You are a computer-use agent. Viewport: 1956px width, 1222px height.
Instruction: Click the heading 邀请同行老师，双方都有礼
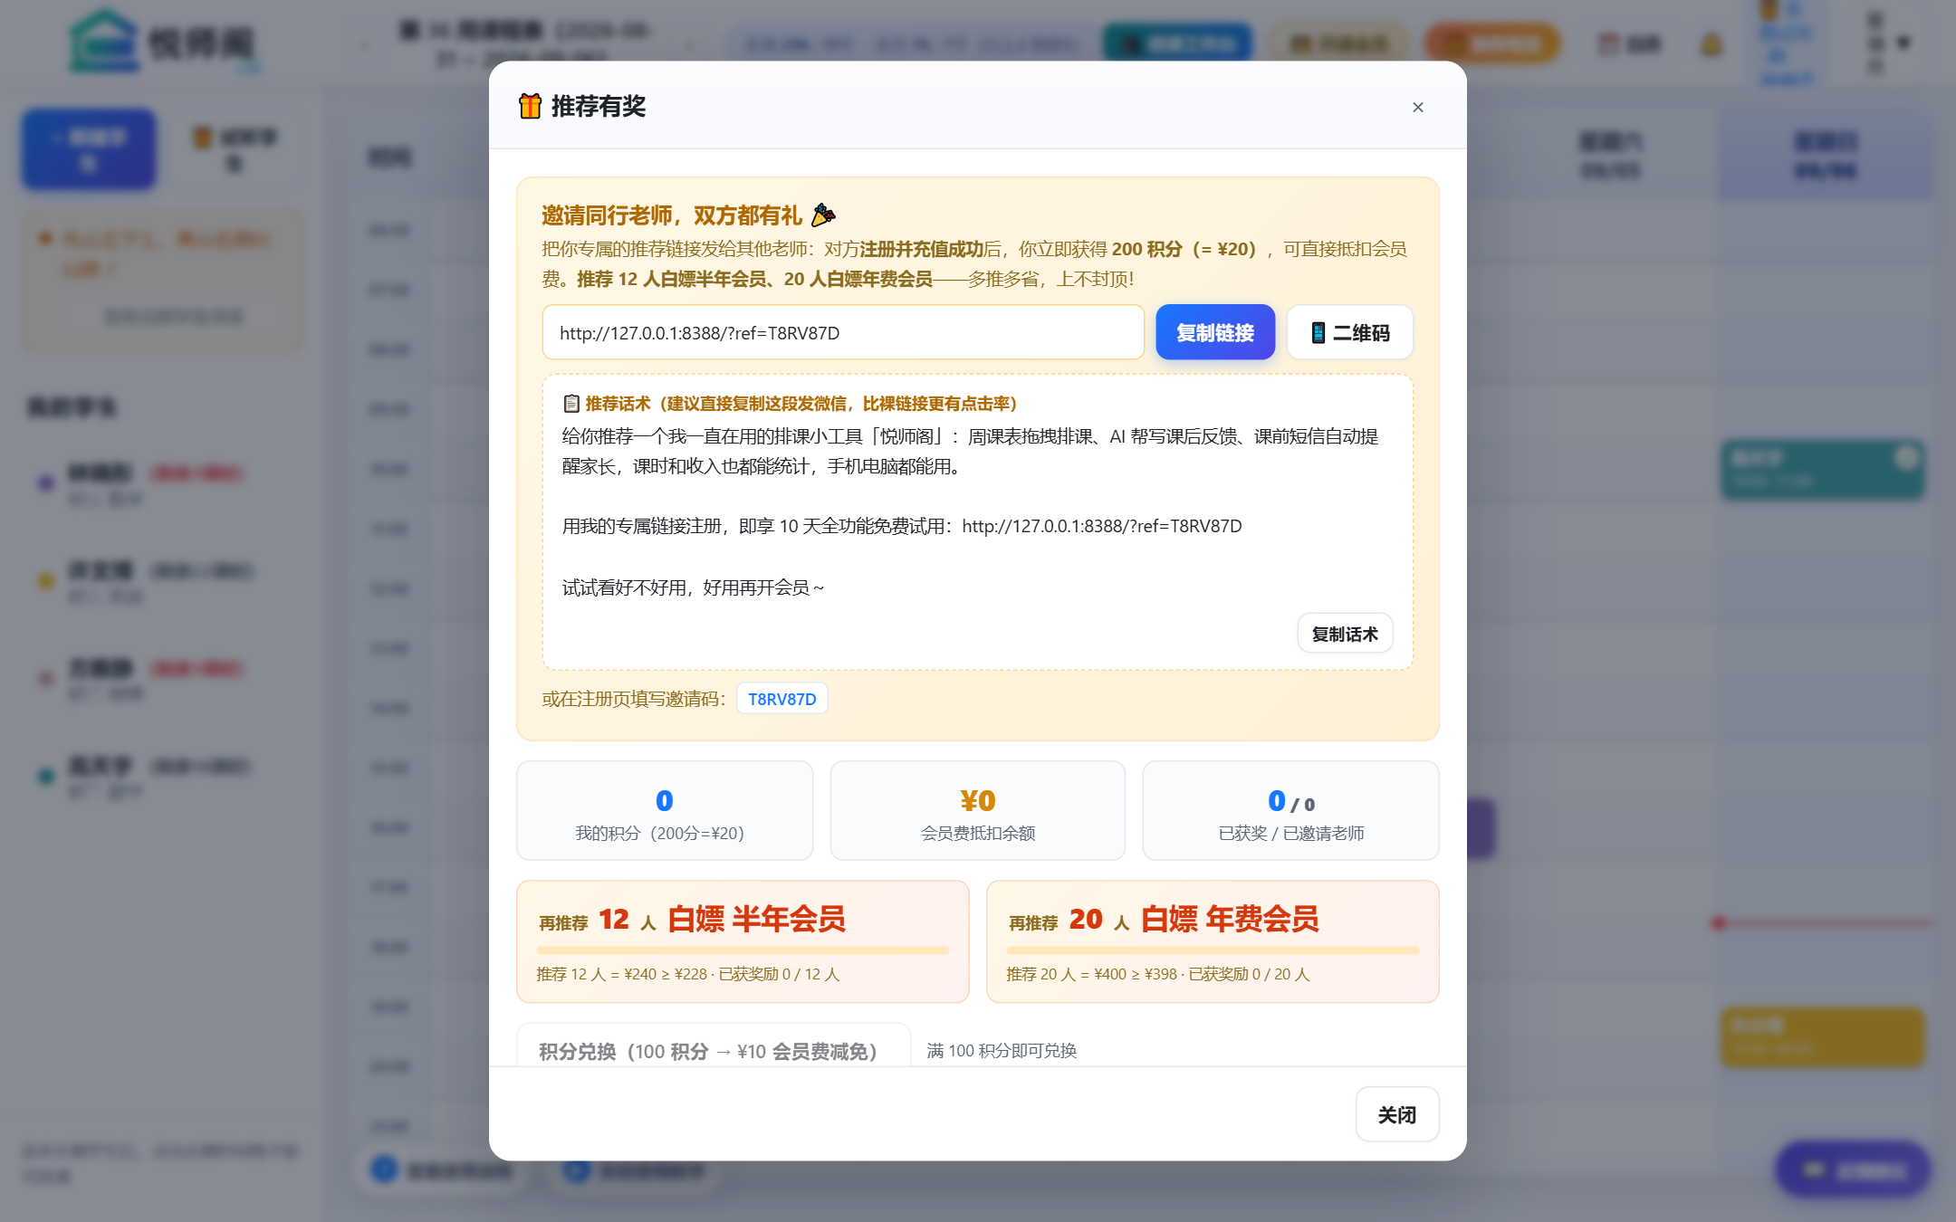(x=672, y=215)
